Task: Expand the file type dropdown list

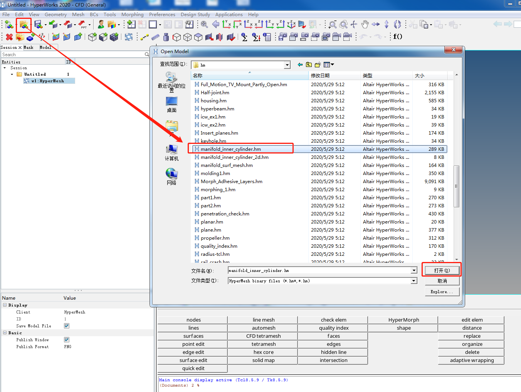Action: click(413, 281)
